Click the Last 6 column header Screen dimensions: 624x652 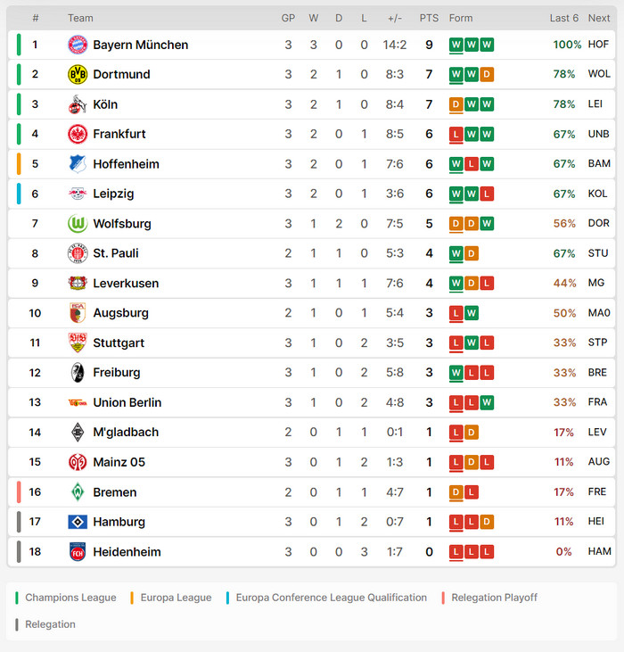tap(563, 18)
